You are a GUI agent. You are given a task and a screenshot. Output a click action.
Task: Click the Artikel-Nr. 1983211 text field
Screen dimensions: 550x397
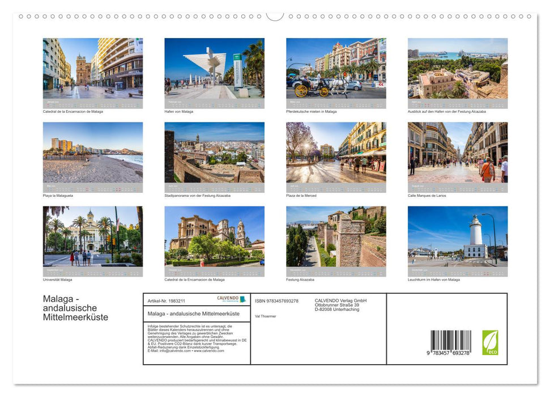pos(167,301)
